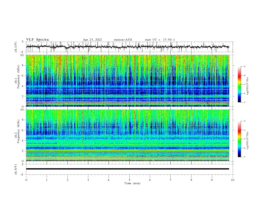262x202 pixels.
Task: Click the time axis tick label "5"
Action: (129, 180)
